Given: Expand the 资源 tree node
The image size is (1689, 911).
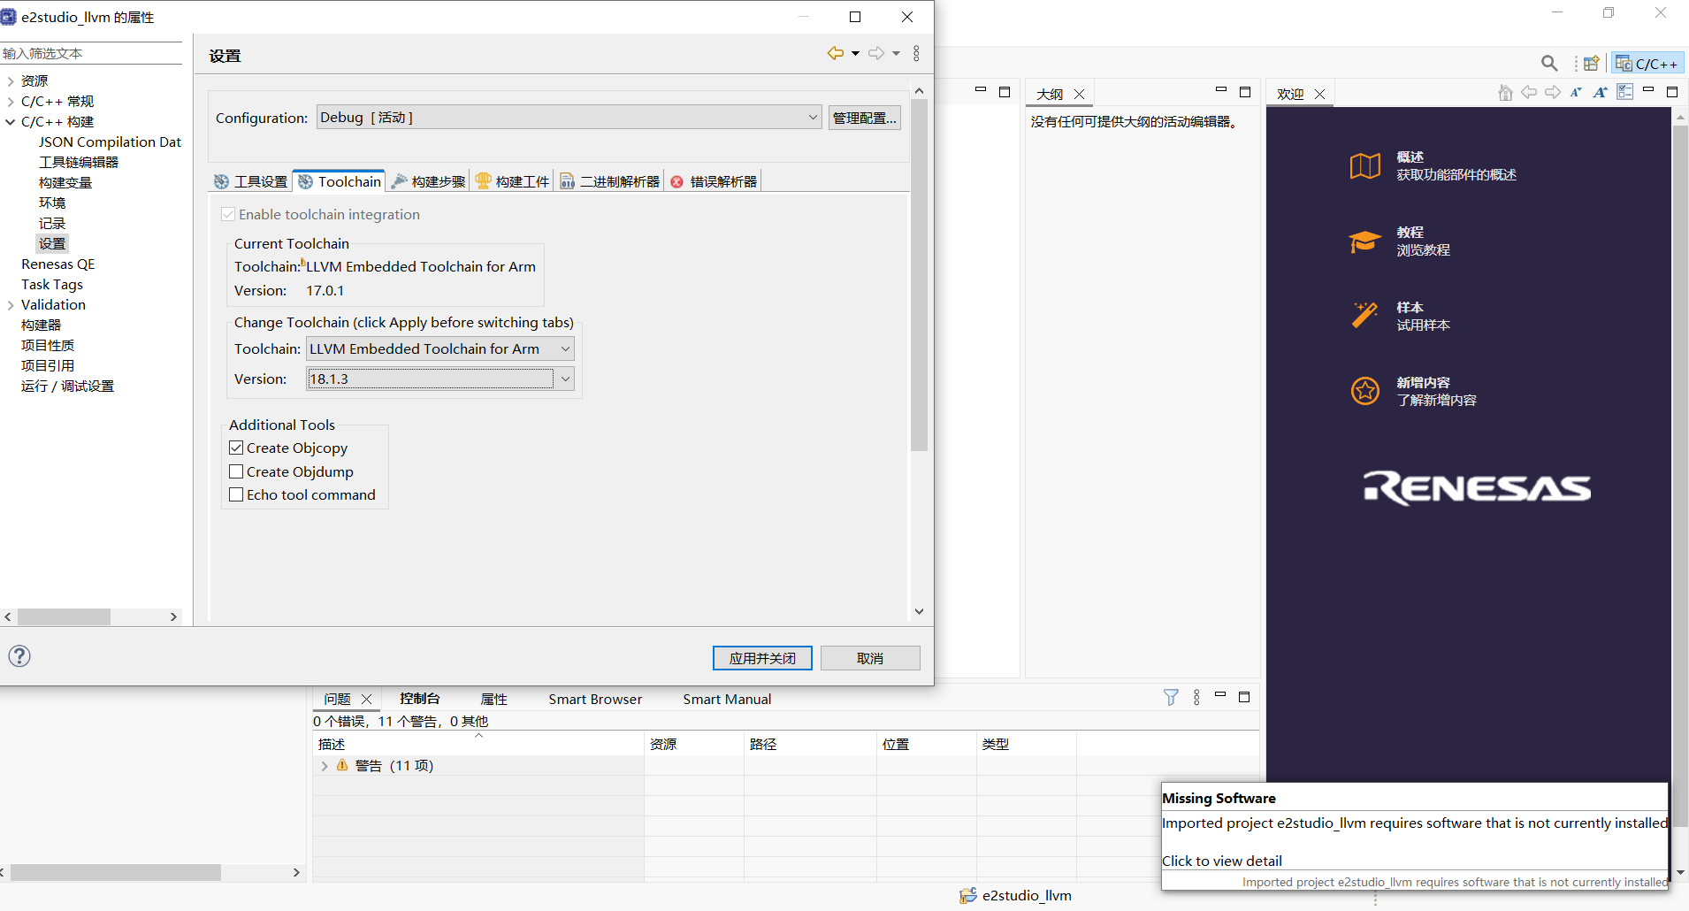Looking at the screenshot, I should point(11,81).
